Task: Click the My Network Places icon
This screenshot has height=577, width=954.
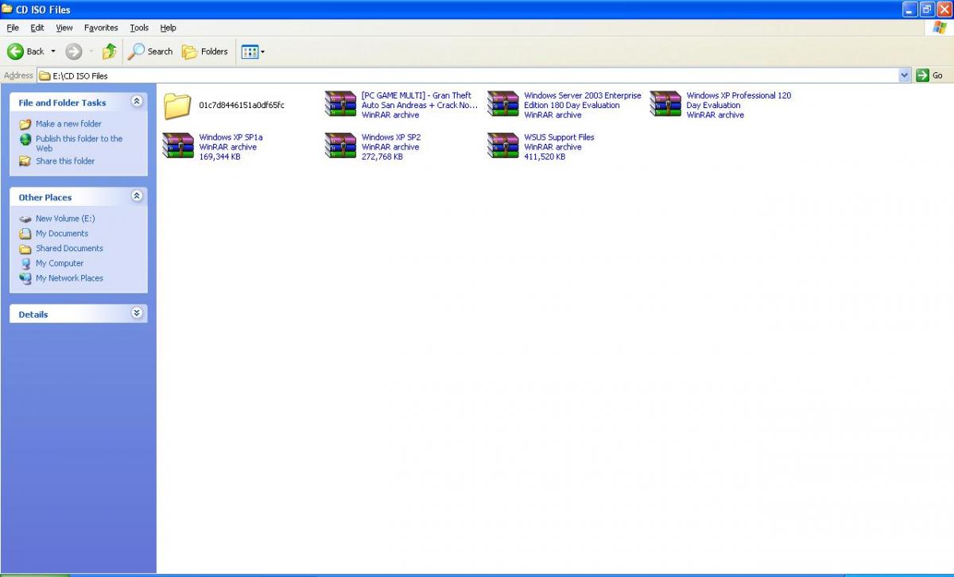Action: click(25, 279)
